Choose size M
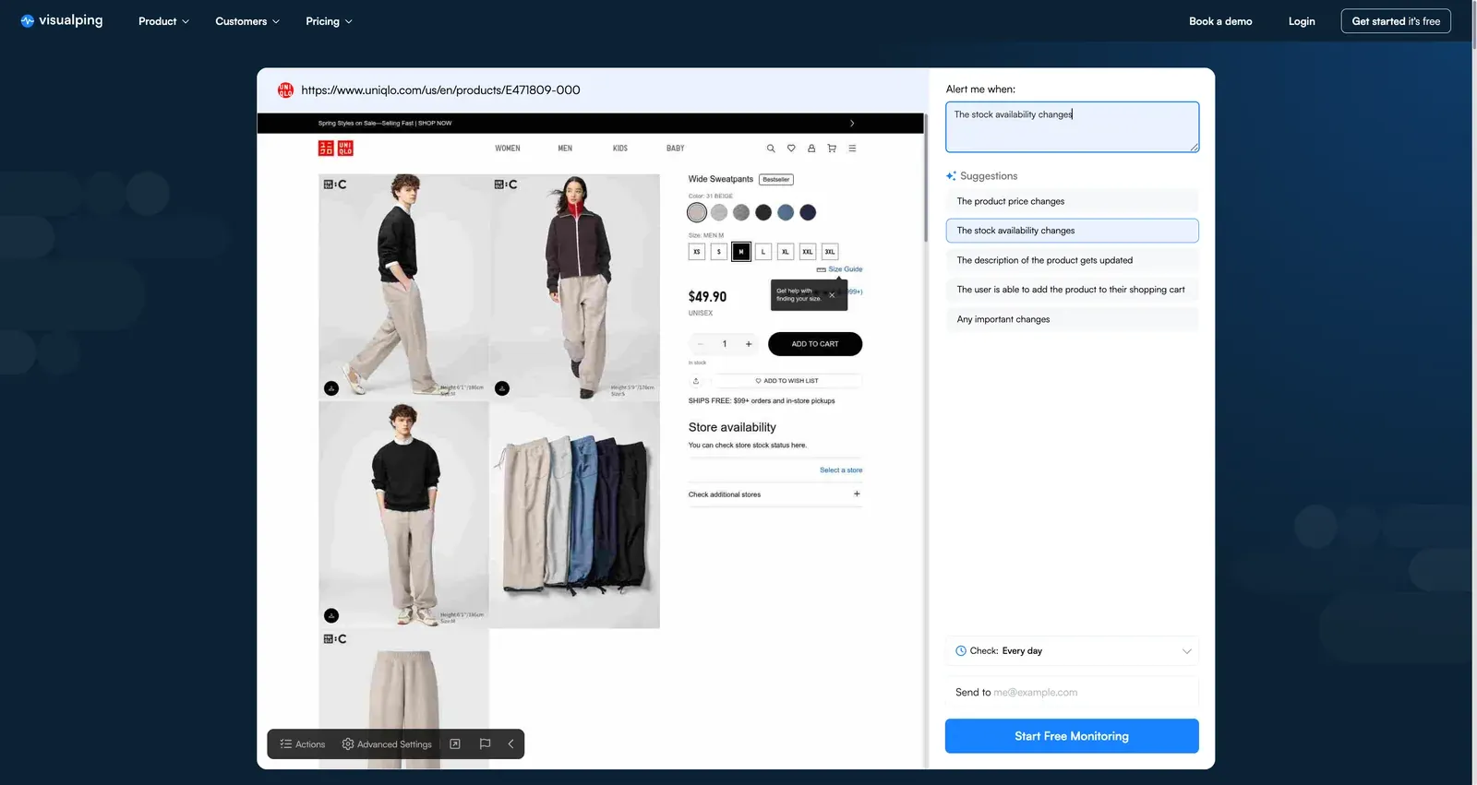This screenshot has width=1477, height=785. pos(741,251)
